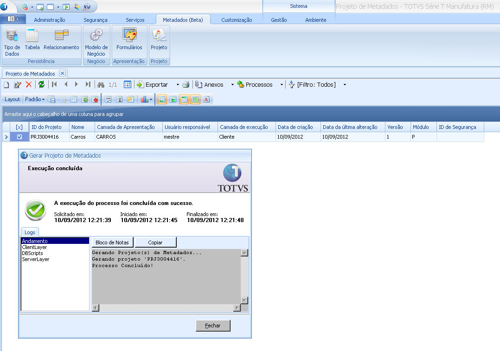Screen dimensions: 500x351
Task: Click the color palette quick access icon
Action: click(x=77, y=6)
